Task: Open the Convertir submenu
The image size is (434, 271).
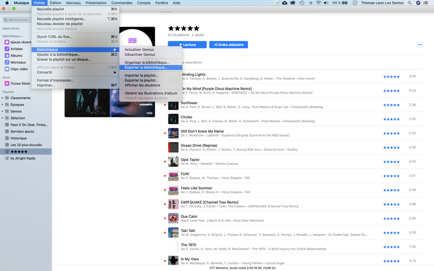Action: (x=75, y=72)
